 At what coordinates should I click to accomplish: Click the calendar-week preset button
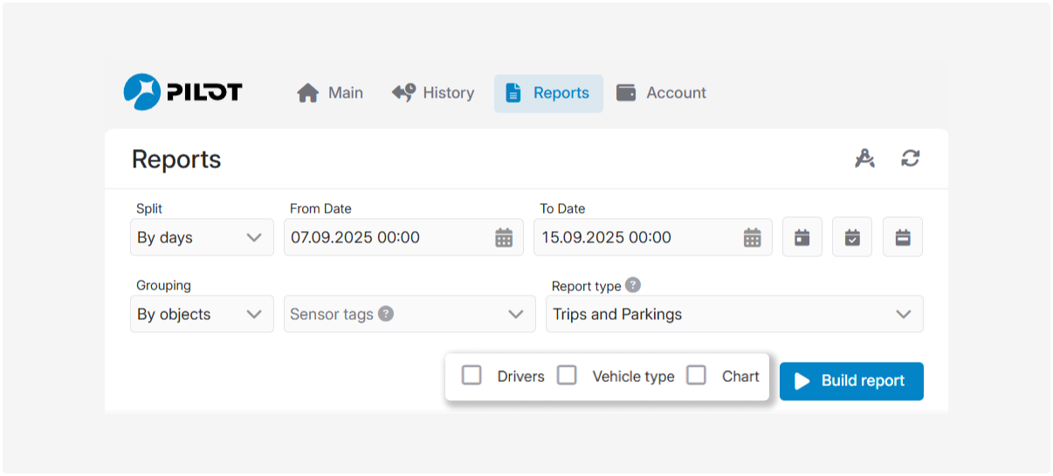pyautogui.click(x=903, y=237)
